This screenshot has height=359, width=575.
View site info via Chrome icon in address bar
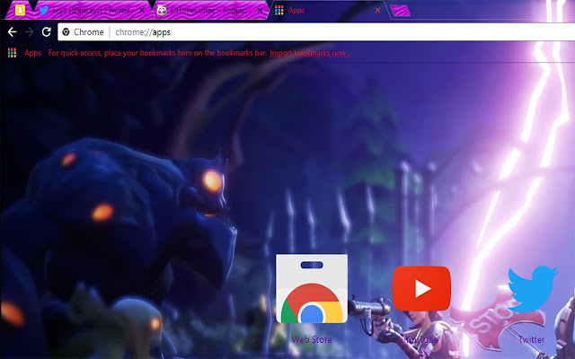[x=66, y=32]
